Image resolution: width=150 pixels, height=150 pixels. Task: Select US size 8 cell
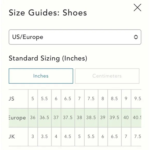(x=103, y=99)
